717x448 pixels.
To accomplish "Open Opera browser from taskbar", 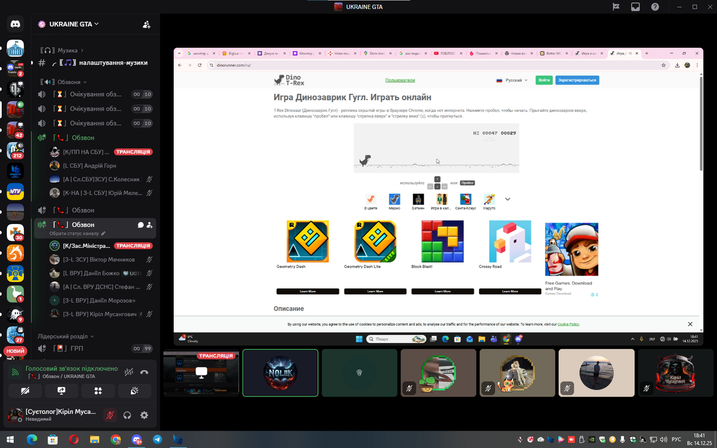I will pos(73,440).
